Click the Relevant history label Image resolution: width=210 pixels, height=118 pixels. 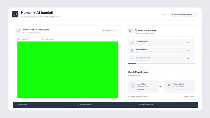point(141,50)
